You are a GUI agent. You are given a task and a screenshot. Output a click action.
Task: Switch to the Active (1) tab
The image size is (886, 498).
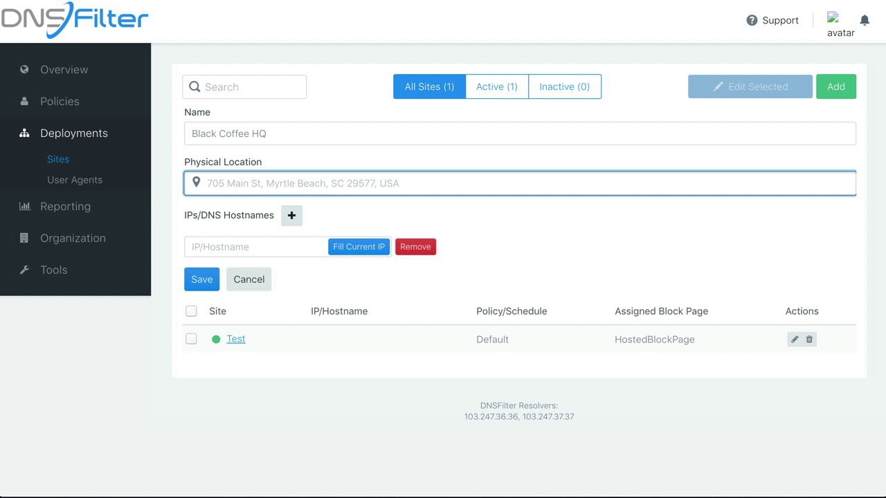pos(496,86)
